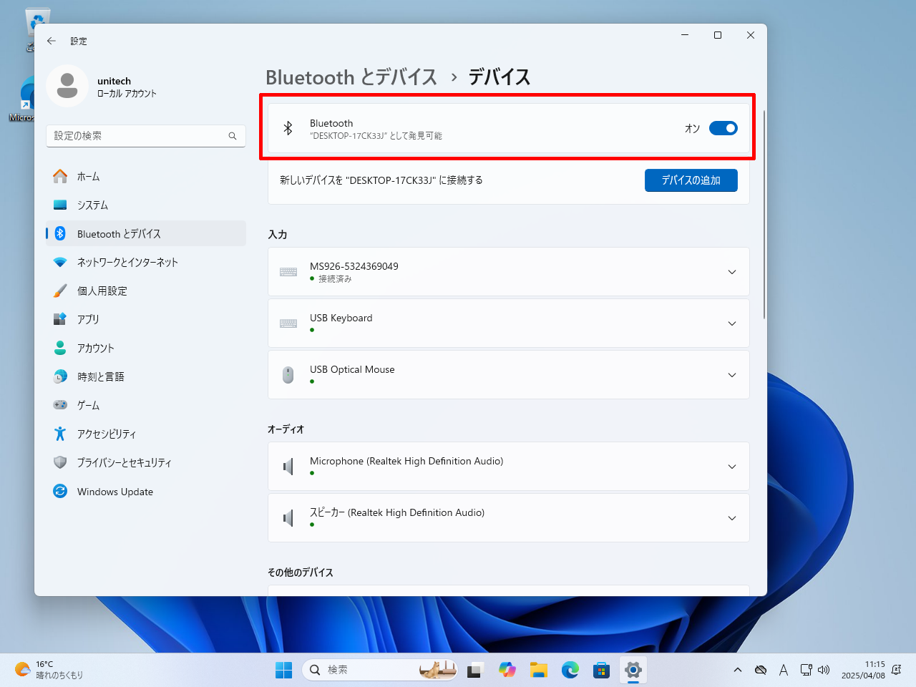Click the 接続済み status text
The width and height of the screenshot is (916, 687).
pyautogui.click(x=335, y=279)
